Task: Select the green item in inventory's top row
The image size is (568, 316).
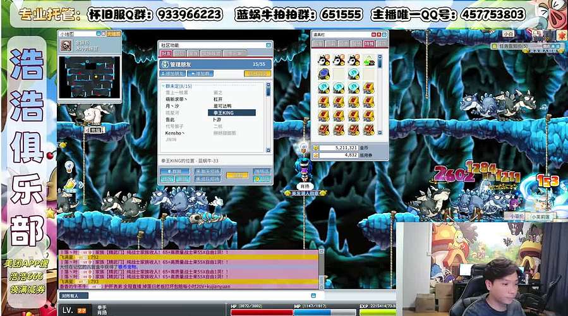Action: tap(369, 60)
